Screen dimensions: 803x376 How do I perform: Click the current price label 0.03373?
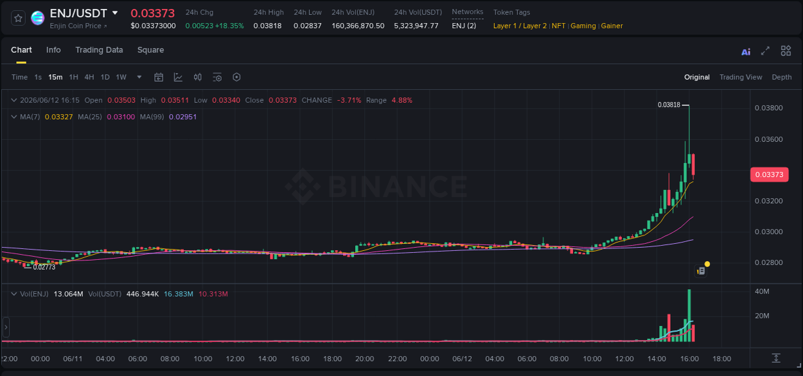click(x=769, y=175)
